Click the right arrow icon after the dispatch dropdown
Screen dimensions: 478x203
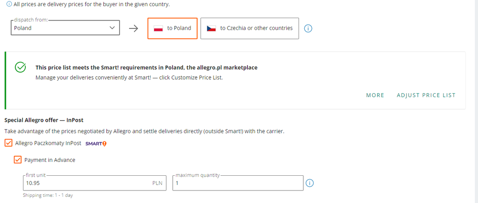point(133,28)
